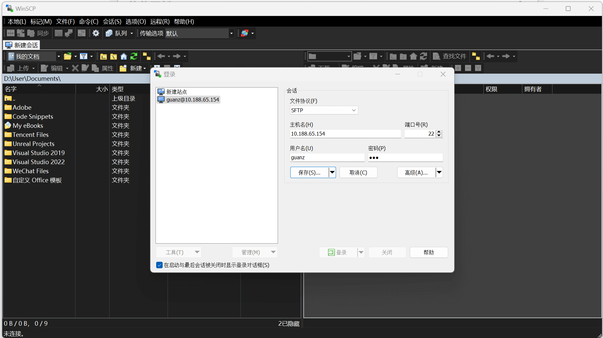
Task: Click Close (关闭) button in login dialog
Action: click(x=387, y=252)
